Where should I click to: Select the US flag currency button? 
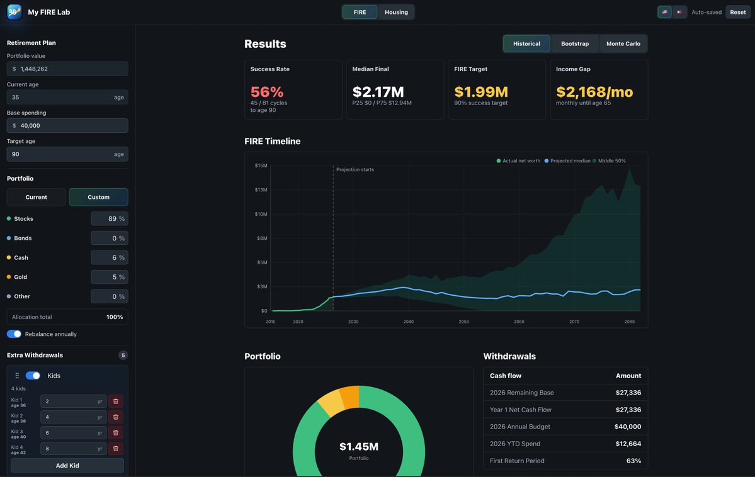click(x=664, y=12)
